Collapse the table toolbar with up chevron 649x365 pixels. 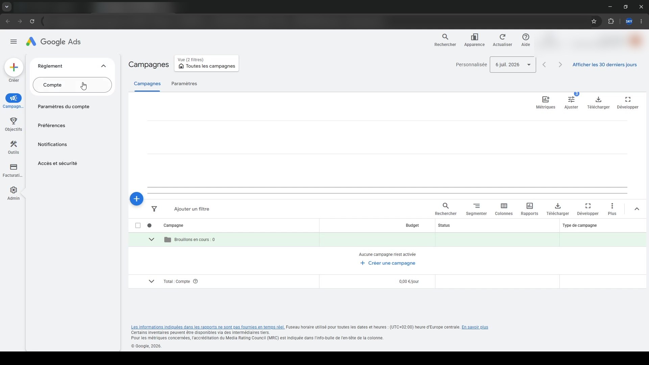[x=637, y=209]
